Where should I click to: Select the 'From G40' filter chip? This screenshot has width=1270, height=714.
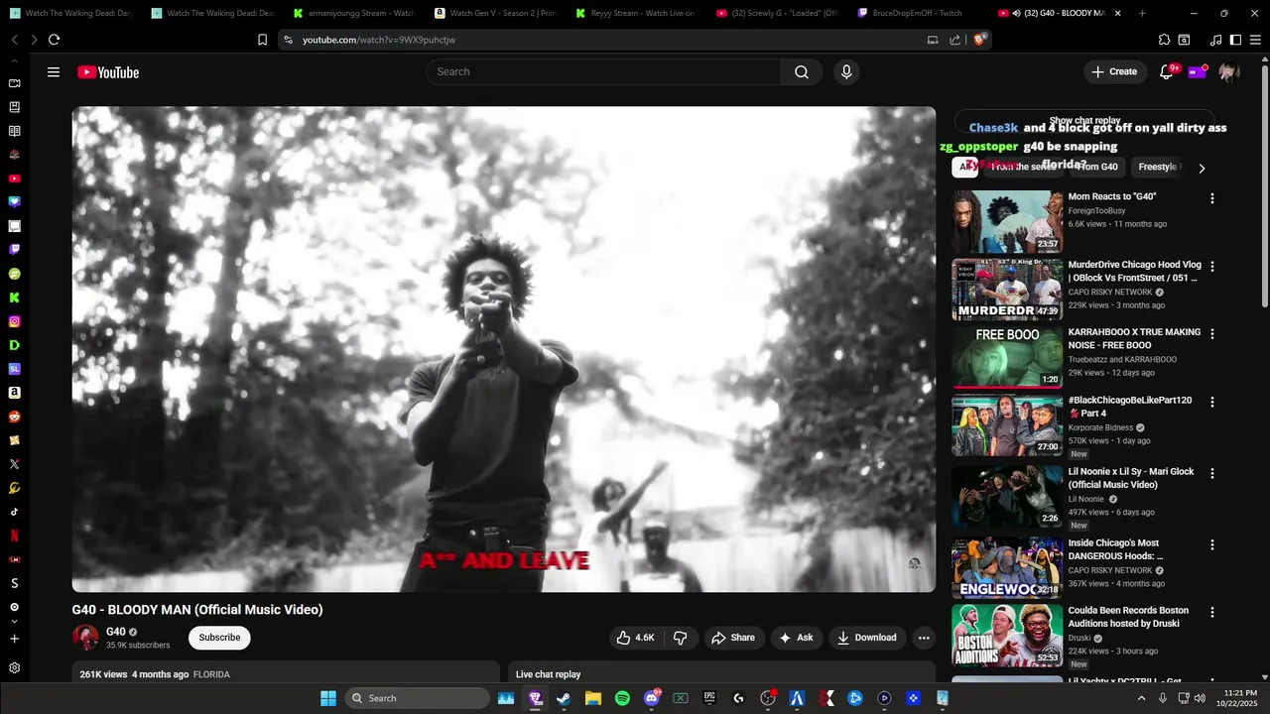pyautogui.click(x=1095, y=167)
